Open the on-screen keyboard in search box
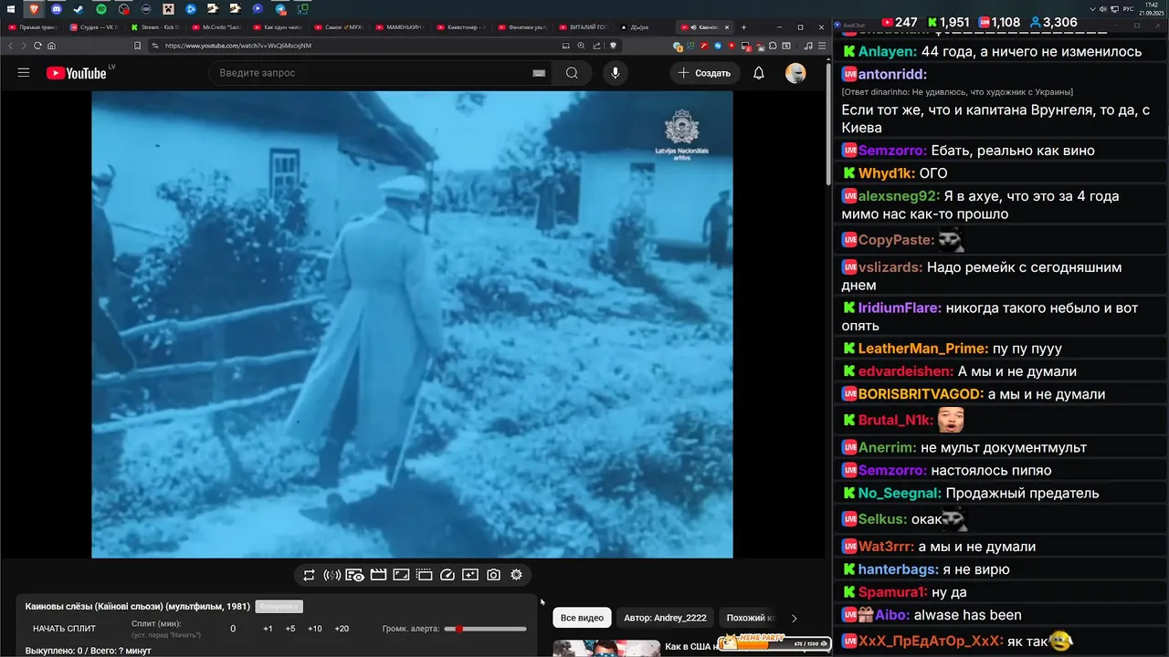Screen dimensions: 1169x657 (x=539, y=73)
